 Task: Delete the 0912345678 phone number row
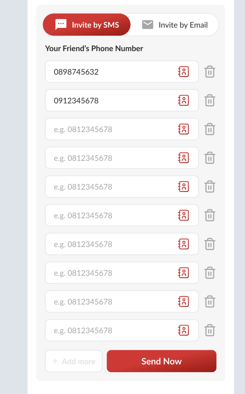click(x=210, y=101)
